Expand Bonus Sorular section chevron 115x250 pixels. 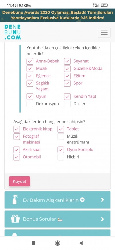tap(103, 219)
